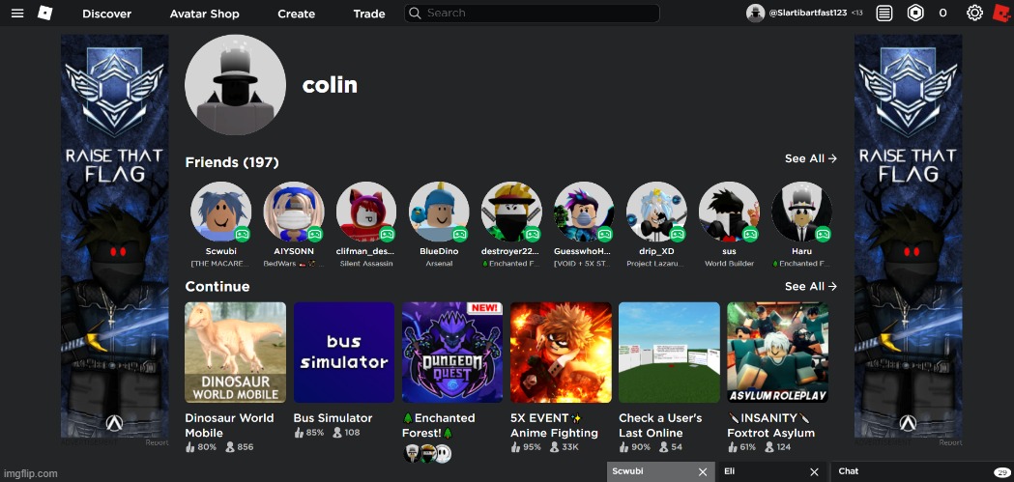Close the Scwubi chat tab
The width and height of the screenshot is (1014, 482).
point(703,472)
